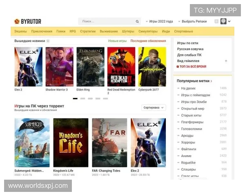Click the arrow beside Популярные метки
Viewport: 245px width, 196px height.
211,81
